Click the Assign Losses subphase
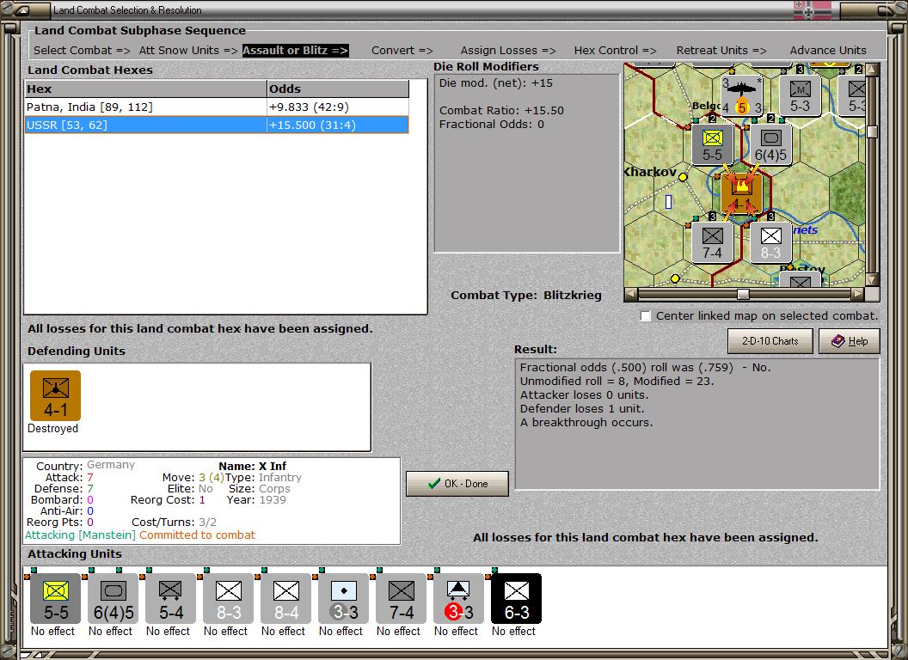908x660 pixels. click(x=508, y=51)
